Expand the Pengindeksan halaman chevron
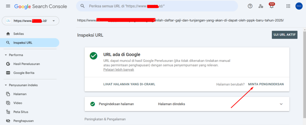306x125 pixels. tap(281, 104)
